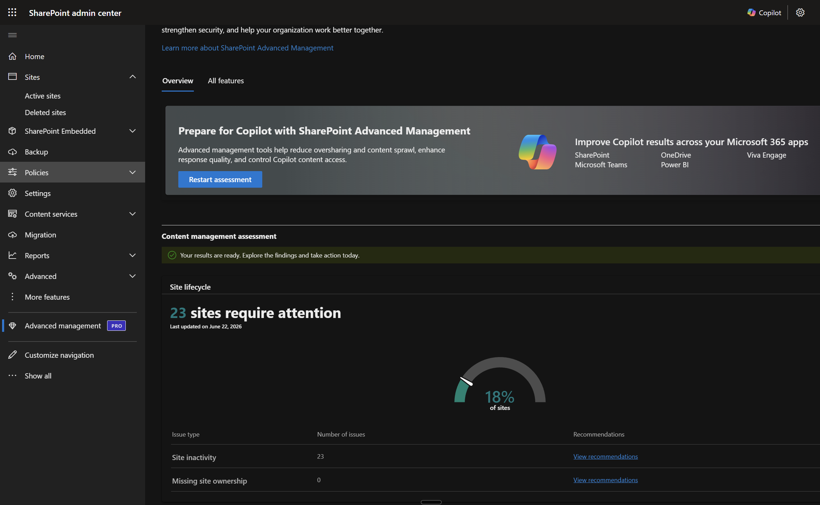Click the 'Content management assessment' heading
The image size is (820, 505).
pyautogui.click(x=219, y=236)
